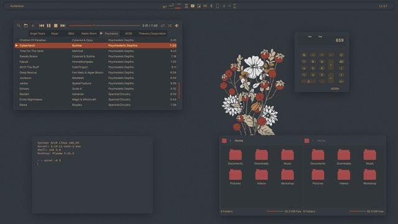This screenshot has width=398, height=224.
Task: Open the ACSS playlist tab
Action: (x=129, y=34)
